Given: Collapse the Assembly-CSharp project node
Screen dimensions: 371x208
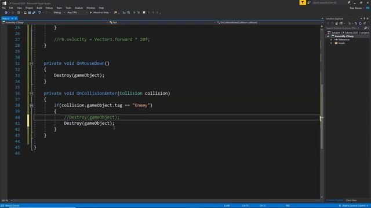Looking at the screenshot, I should 328,36.
